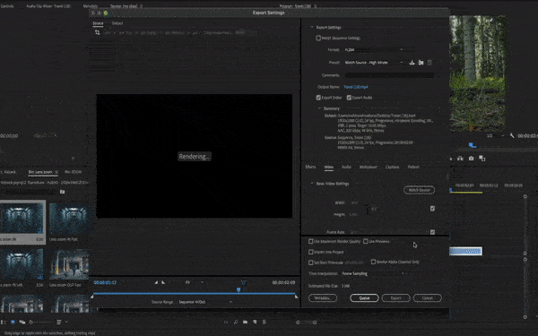Uncheck Export Video checkbox
Viewport: 538px width, 336px height.
(x=318, y=98)
